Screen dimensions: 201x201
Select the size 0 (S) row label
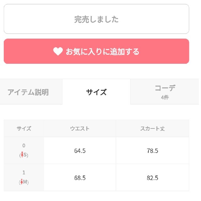[x=24, y=150]
